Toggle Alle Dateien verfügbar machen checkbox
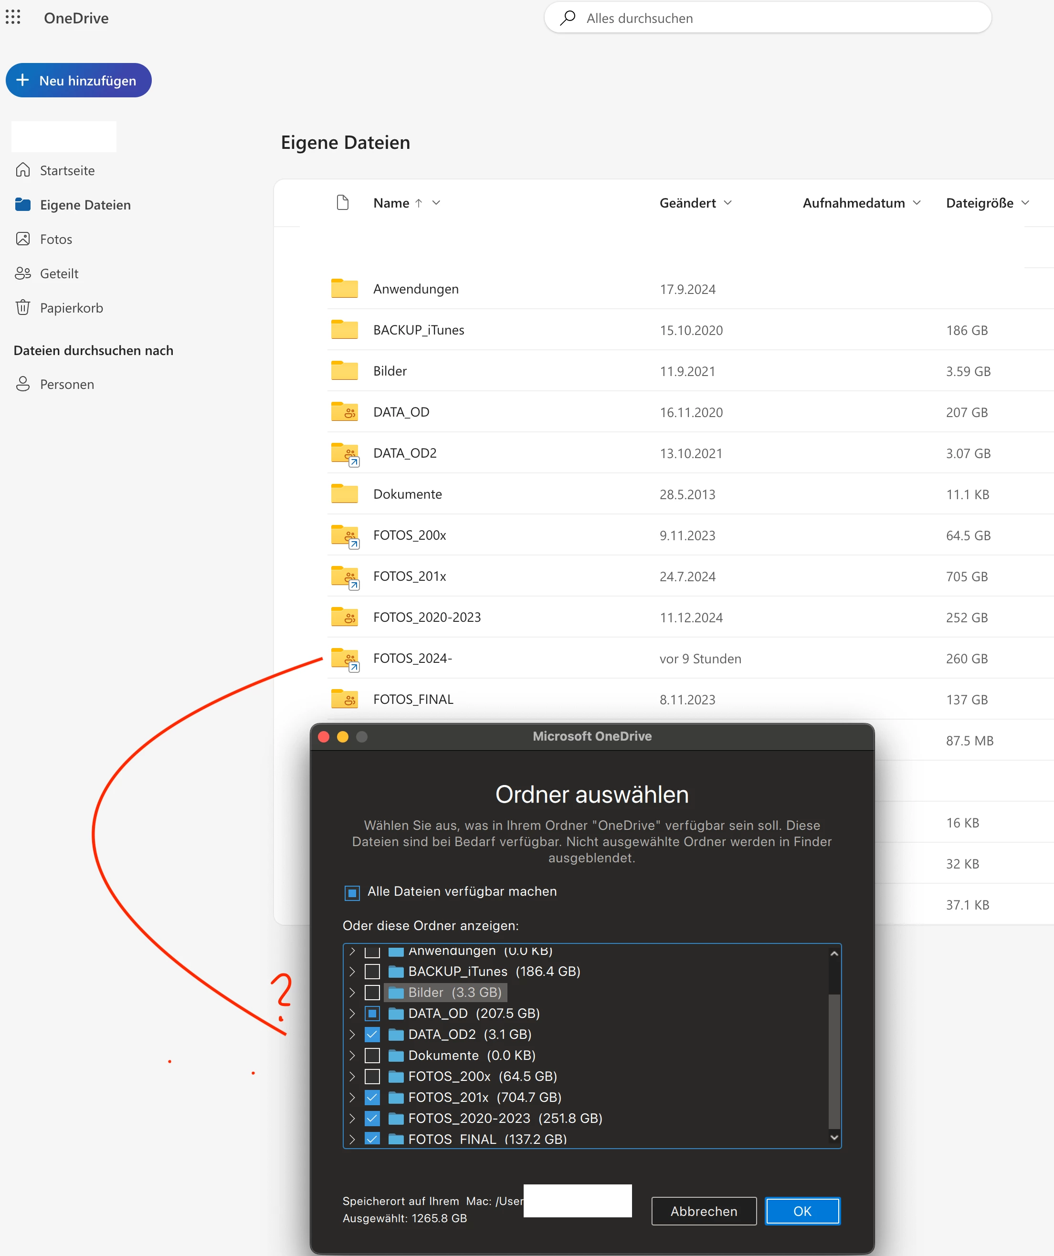Image resolution: width=1054 pixels, height=1256 pixels. [352, 892]
